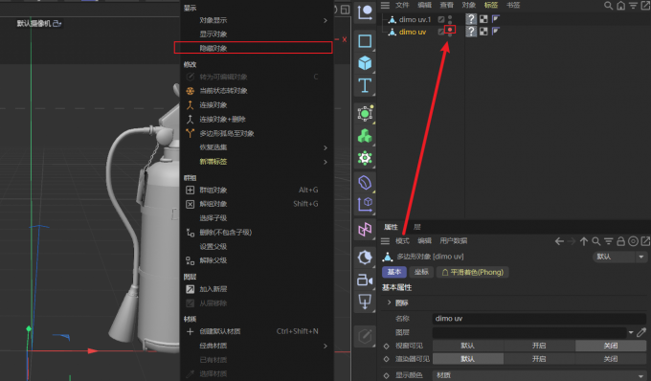This screenshot has height=381, width=651.
Task: Select the 坐标 tab button
Action: tap(421, 272)
